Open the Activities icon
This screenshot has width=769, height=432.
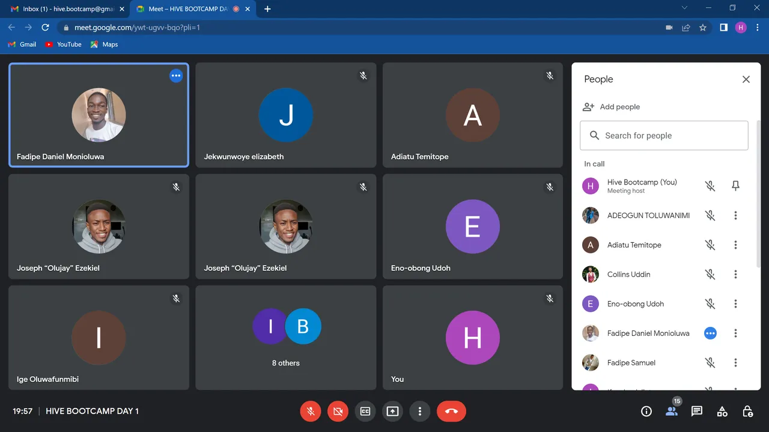click(722, 412)
